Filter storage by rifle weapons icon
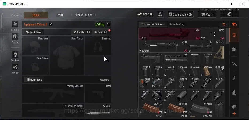The image size is (249, 120). coord(234,64)
